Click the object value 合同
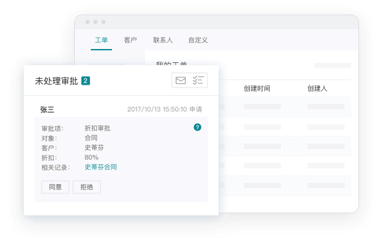 tap(91, 138)
